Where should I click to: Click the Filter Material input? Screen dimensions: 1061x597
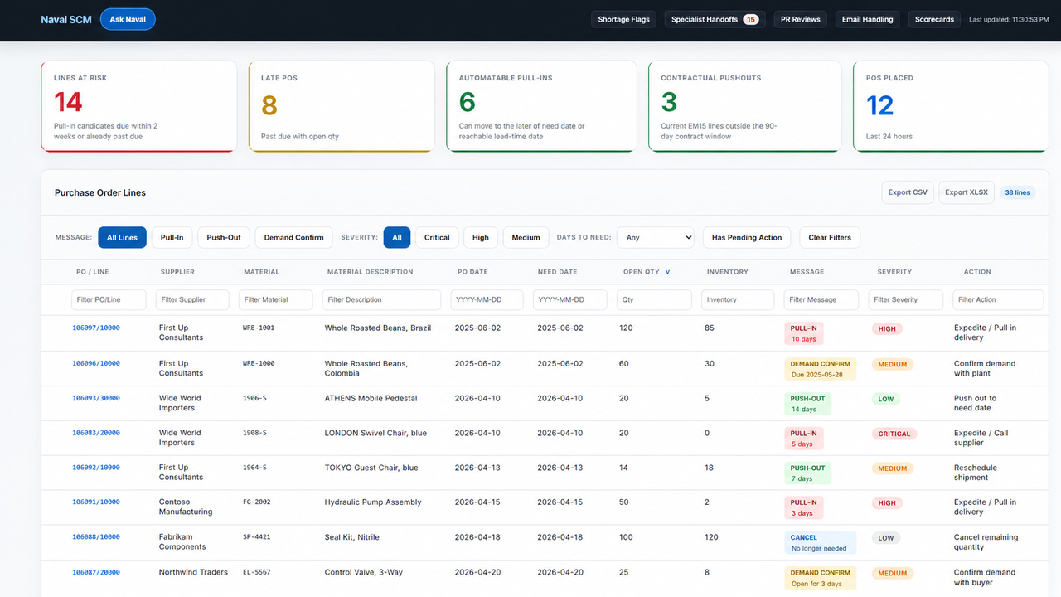[276, 299]
